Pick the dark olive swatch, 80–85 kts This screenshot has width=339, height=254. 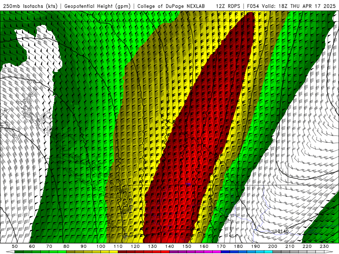click(x=70, y=251)
